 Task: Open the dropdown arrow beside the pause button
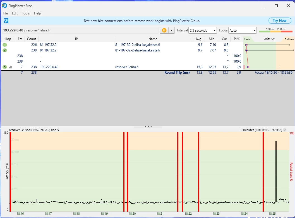(x=171, y=30)
